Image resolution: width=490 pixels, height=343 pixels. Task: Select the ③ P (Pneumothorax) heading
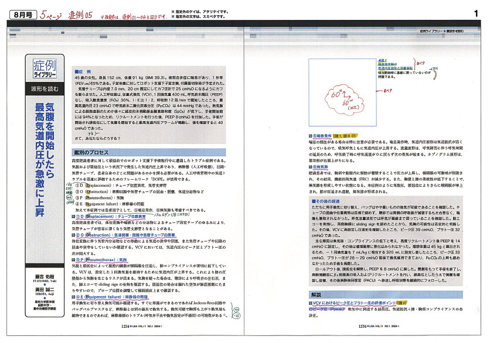pyautogui.click(x=101, y=259)
